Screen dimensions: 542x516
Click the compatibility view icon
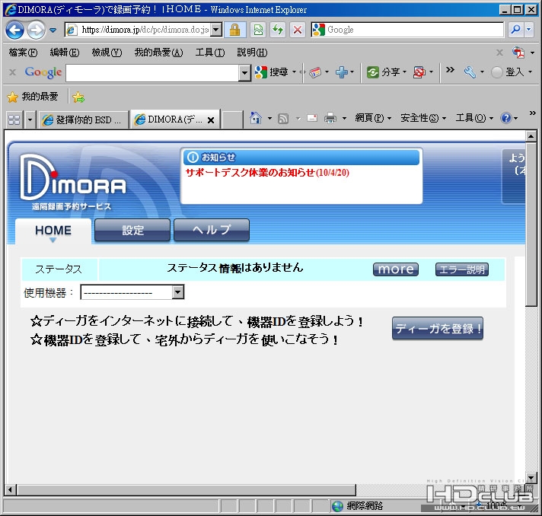pyautogui.click(x=258, y=30)
